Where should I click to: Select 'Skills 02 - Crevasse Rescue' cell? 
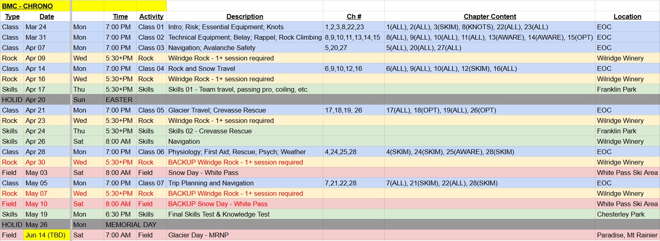click(245, 131)
